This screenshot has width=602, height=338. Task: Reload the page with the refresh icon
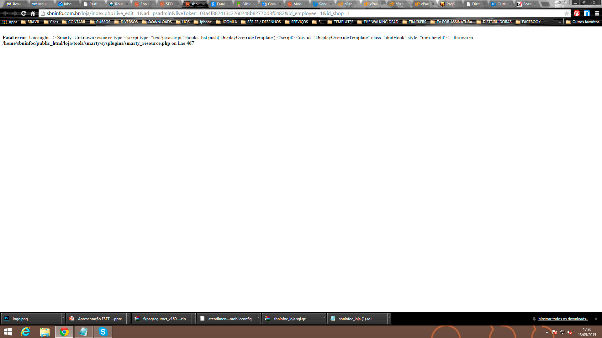pyautogui.click(x=24, y=13)
